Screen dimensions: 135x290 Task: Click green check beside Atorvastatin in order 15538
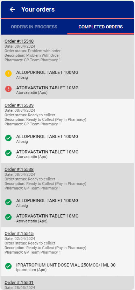coord(8,217)
